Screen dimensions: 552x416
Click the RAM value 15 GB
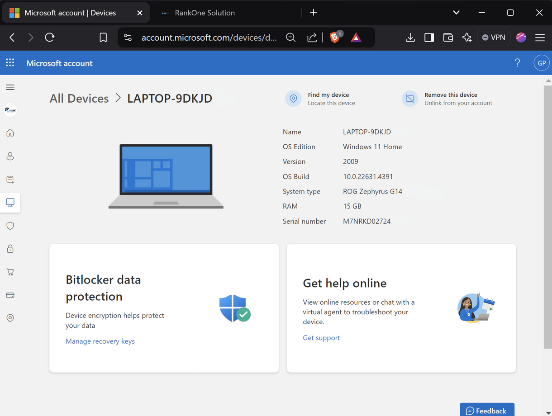pos(352,206)
